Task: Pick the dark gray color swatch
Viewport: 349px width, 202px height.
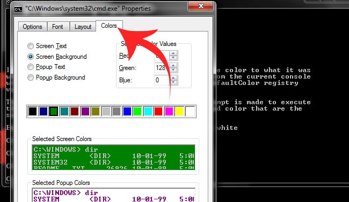Action: click(x=117, y=111)
